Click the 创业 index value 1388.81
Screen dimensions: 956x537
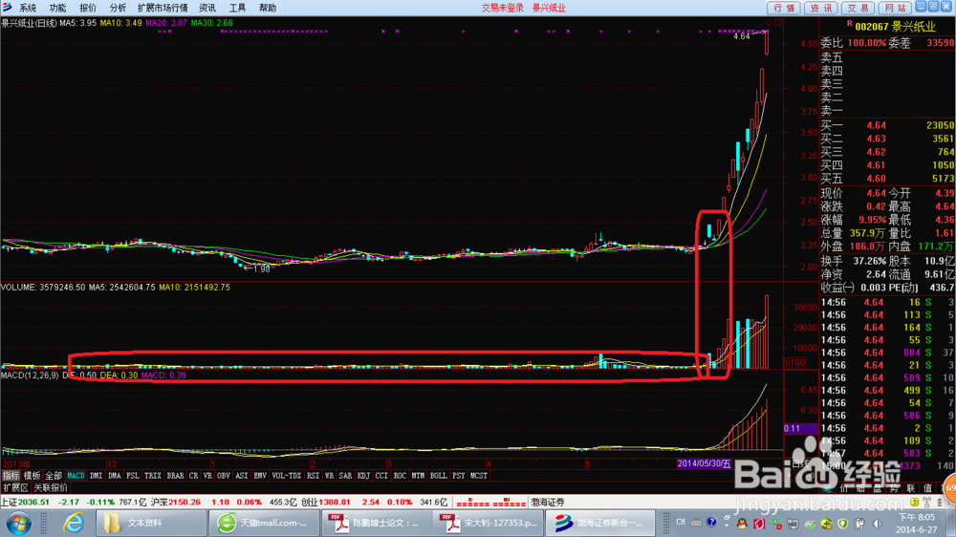[334, 503]
